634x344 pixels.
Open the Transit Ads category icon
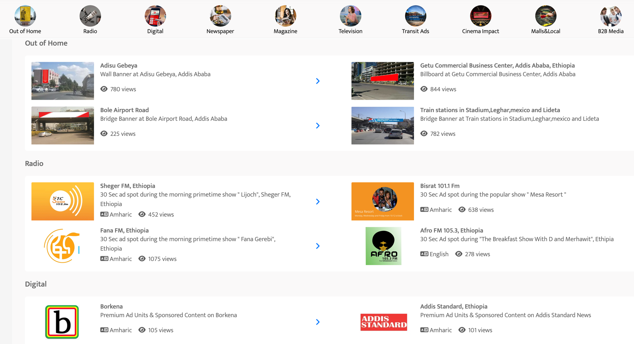[x=416, y=16]
